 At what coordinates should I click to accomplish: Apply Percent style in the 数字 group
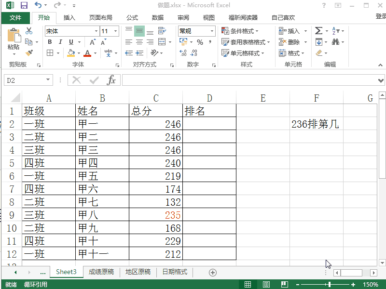pos(200,43)
